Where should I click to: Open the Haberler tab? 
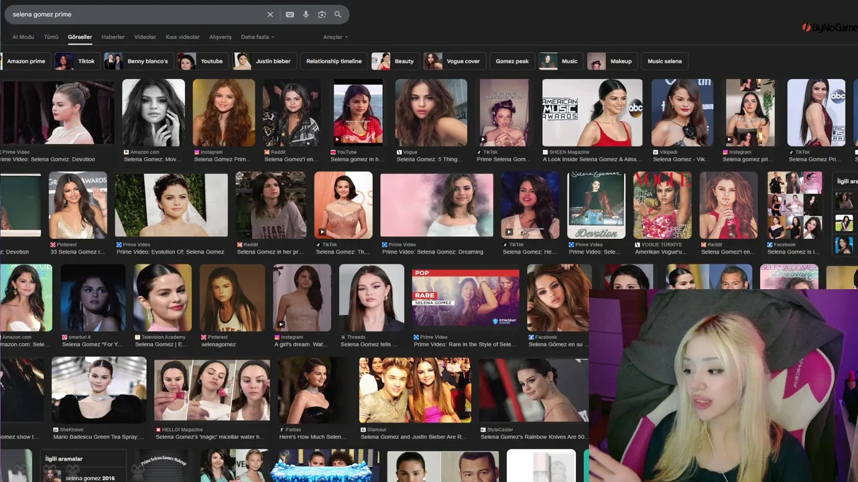pos(113,37)
